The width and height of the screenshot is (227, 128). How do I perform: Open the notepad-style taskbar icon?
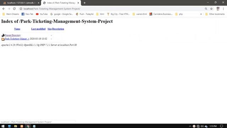pyautogui.click(x=34, y=126)
